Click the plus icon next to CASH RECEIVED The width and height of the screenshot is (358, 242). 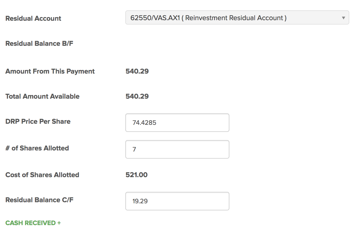(59, 223)
